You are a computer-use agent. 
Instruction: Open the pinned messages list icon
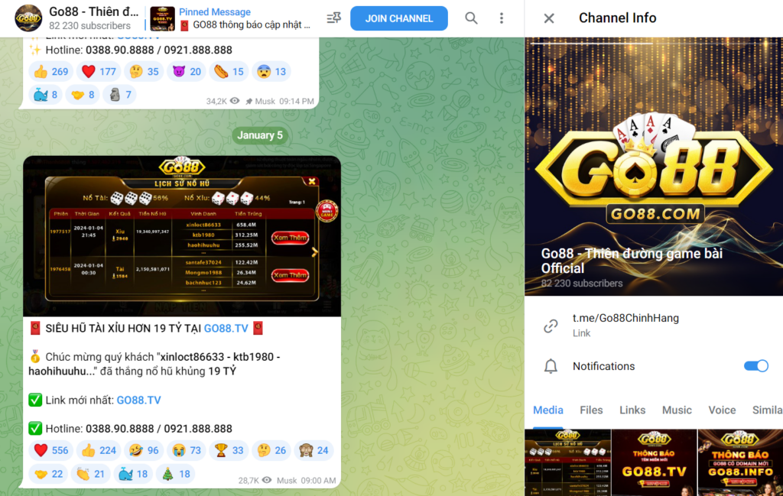333,18
